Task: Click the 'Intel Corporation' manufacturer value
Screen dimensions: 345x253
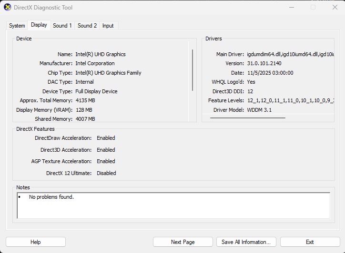Action: [95, 63]
